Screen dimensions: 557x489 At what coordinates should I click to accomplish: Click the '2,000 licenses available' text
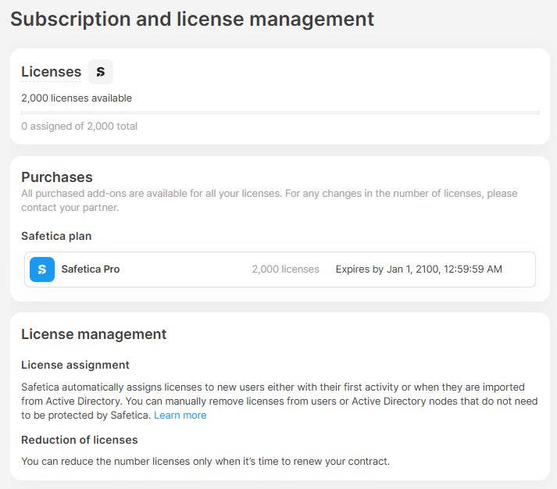coord(77,98)
